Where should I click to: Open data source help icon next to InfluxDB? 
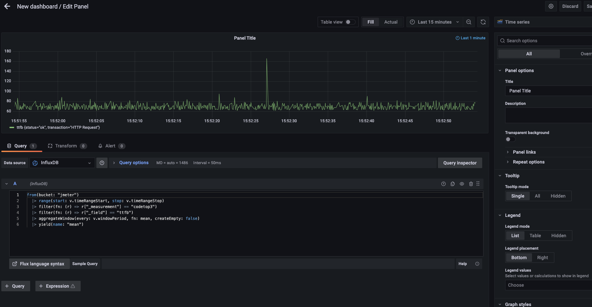[102, 163]
